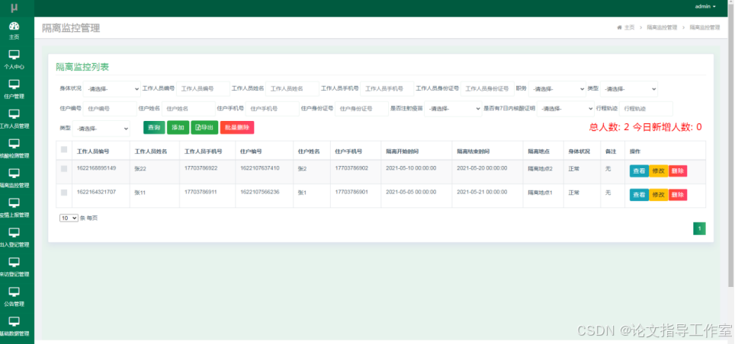Open 住户管理 icon in sidebar
The height and width of the screenshot is (344, 735).
[x=14, y=84]
